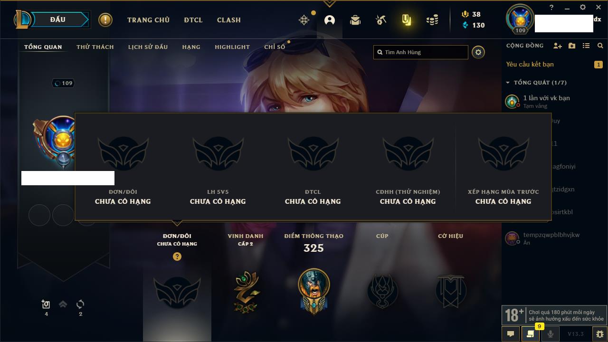
Task: Click the question mark under ĐƠN/ĐÔI
Action: click(177, 256)
